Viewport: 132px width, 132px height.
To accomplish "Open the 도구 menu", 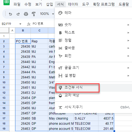I will [x=85, y=4].
